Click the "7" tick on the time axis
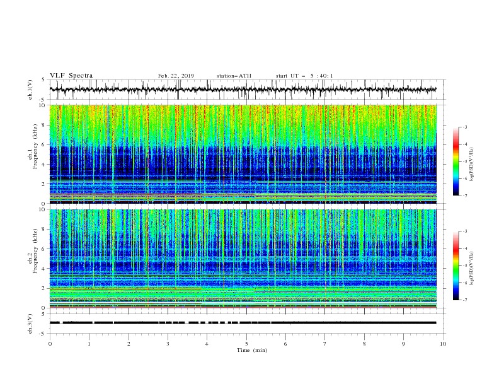The width and height of the screenshot is (499, 386). (x=324, y=344)
